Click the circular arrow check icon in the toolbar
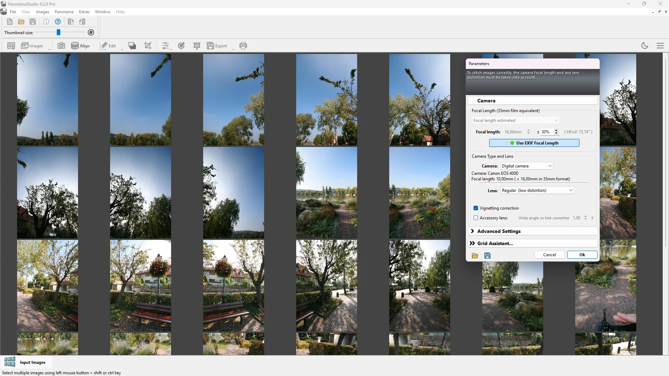The width and height of the screenshot is (669, 376). pyautogui.click(x=181, y=46)
